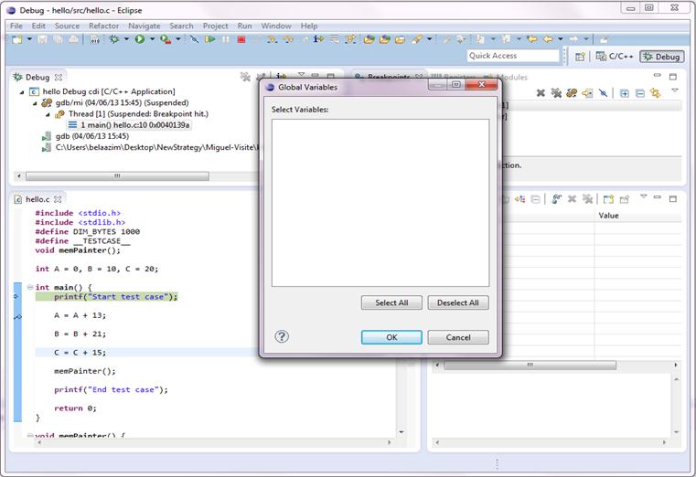Screen dimensions: 696x477
Task: Click Collapse All icon in Breakpoints view
Action: 639,93
